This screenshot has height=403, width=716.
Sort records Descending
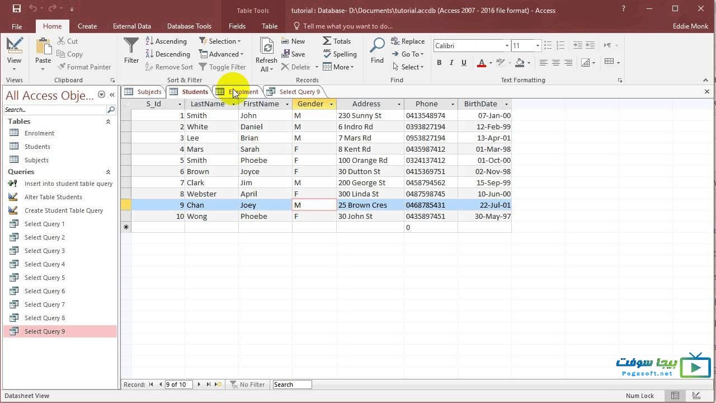tap(168, 54)
